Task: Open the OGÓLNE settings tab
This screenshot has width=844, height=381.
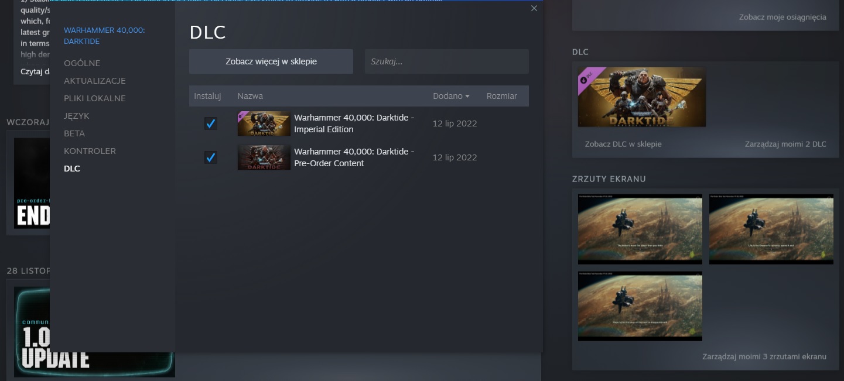Action: pos(82,63)
